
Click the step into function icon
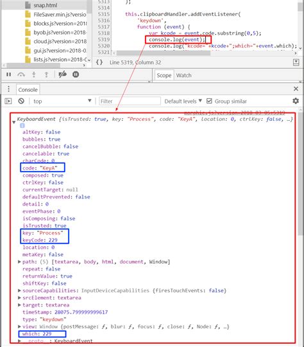pyautogui.click(x=34, y=75)
